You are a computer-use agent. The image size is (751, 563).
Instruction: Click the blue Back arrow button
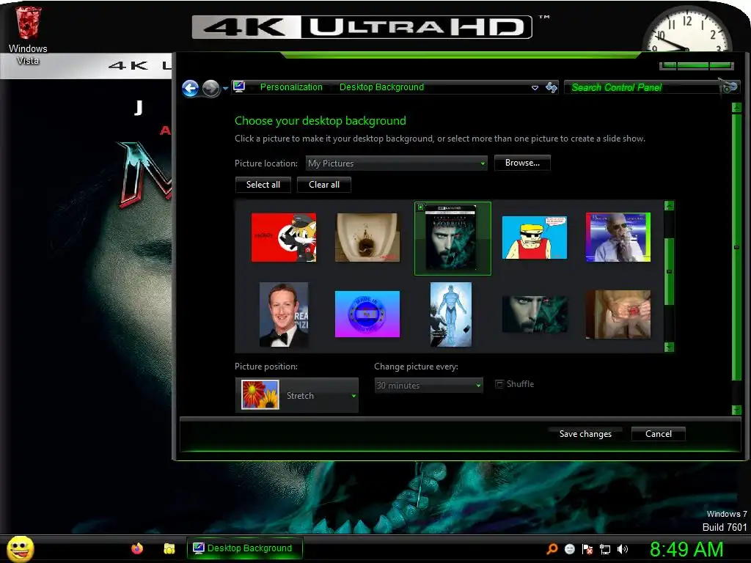pyautogui.click(x=191, y=88)
